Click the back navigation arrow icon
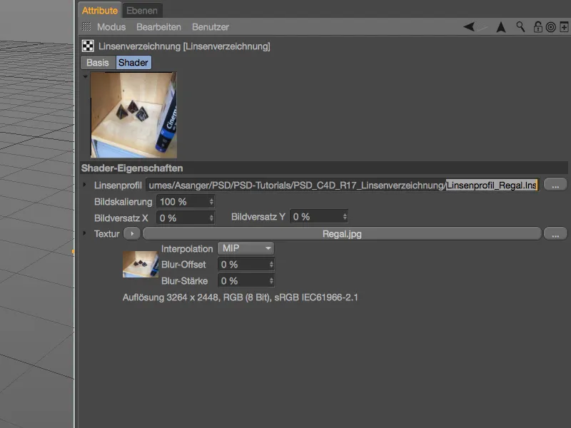 tap(469, 26)
